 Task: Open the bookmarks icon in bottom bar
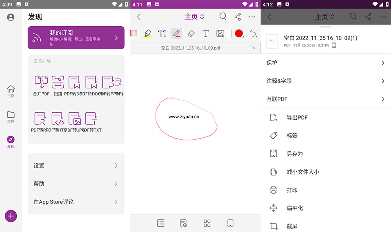[x=230, y=223]
